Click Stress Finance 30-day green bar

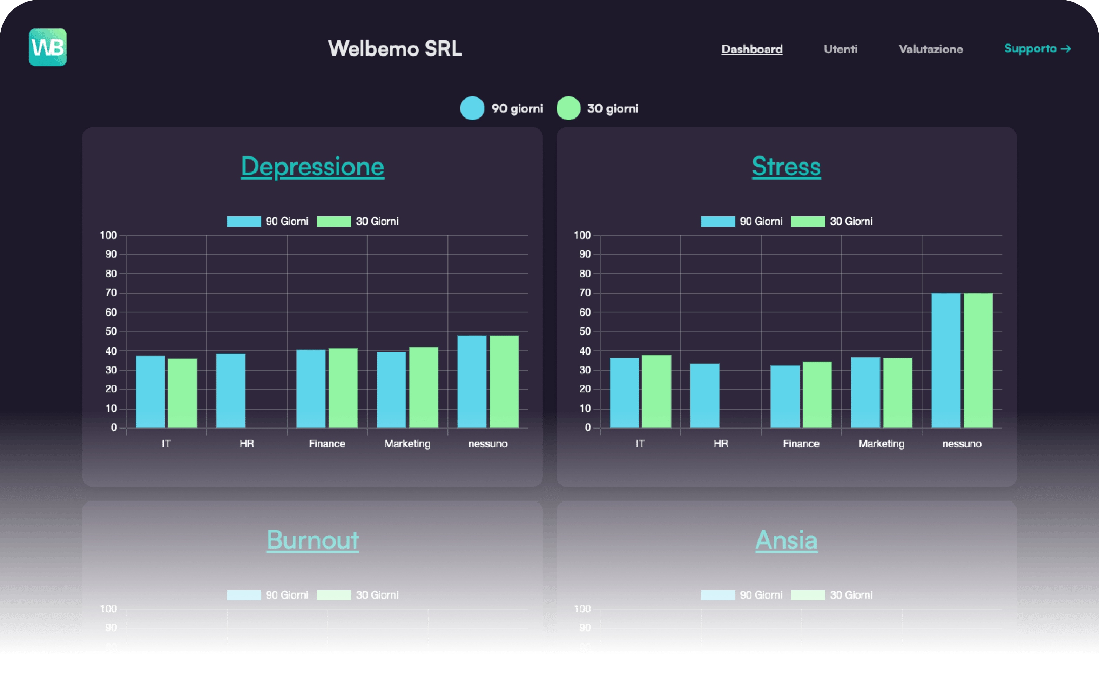point(817,395)
